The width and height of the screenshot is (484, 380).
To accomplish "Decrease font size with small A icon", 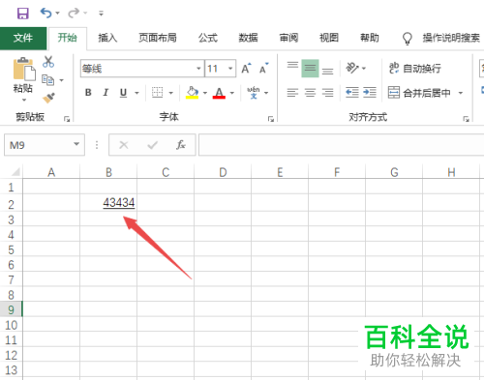I will point(263,69).
